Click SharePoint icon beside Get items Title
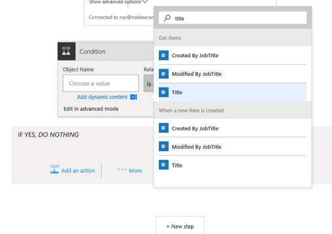The image size is (332, 234). click(x=163, y=92)
